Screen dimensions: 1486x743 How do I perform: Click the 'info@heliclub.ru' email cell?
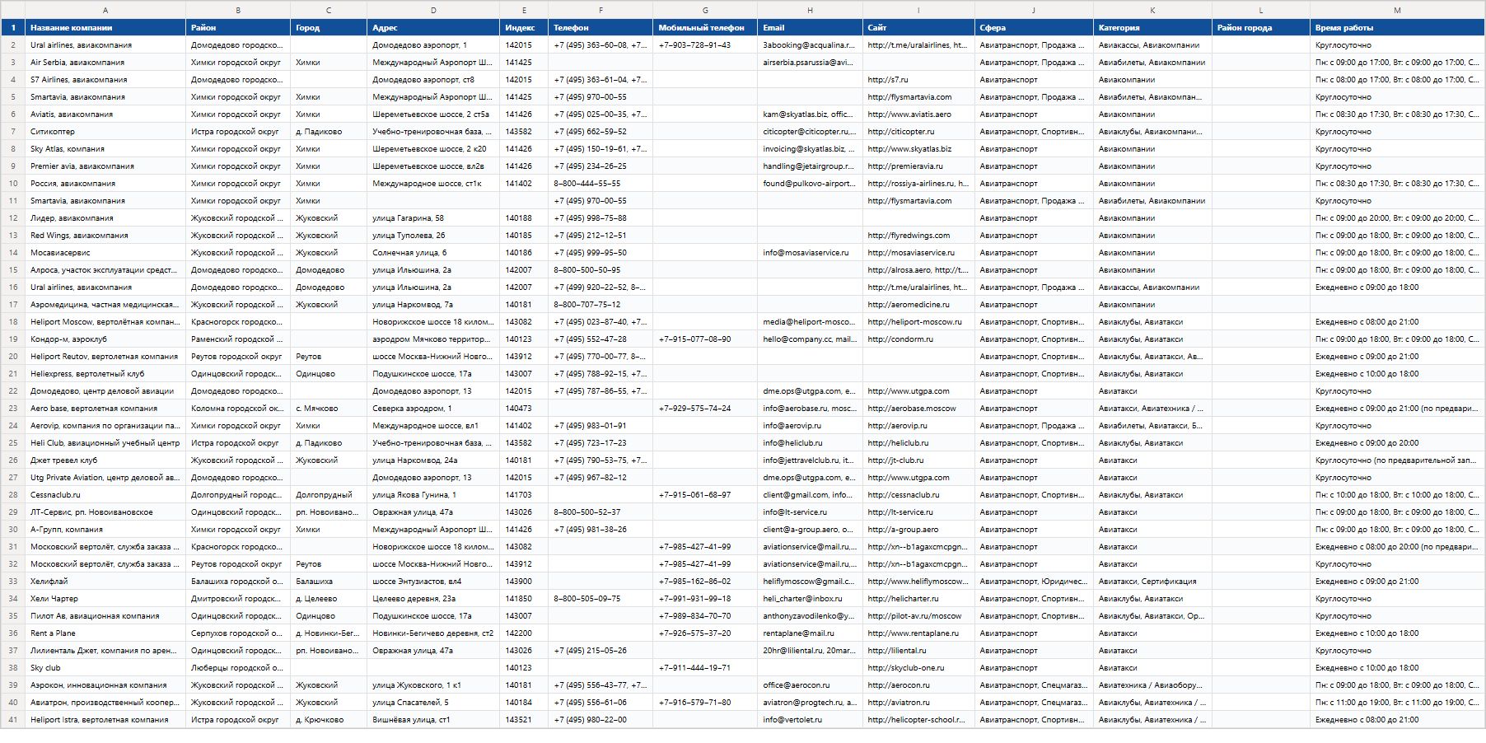(x=810, y=443)
